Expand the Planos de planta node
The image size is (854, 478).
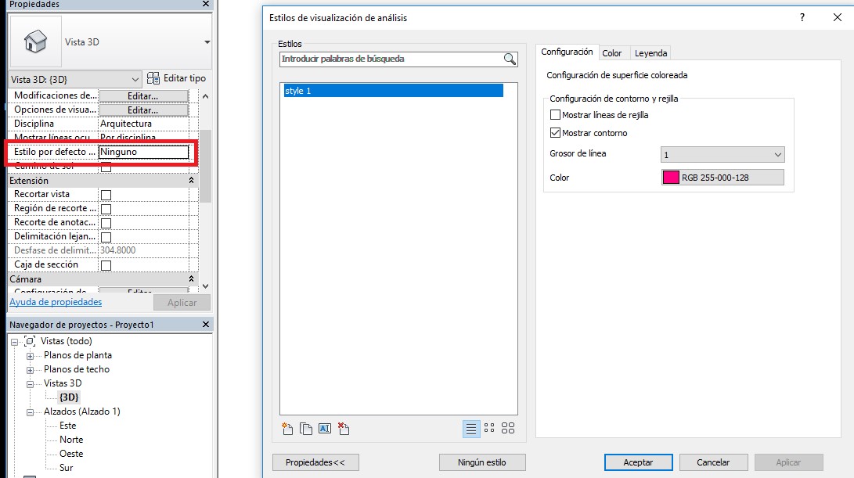[x=31, y=355]
